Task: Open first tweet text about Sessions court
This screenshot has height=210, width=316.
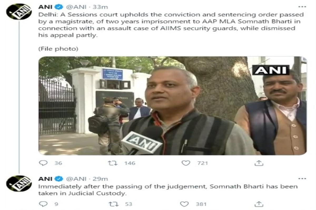Action: pyautogui.click(x=171, y=25)
